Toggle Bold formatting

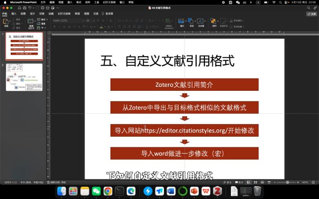[x=54, y=27]
